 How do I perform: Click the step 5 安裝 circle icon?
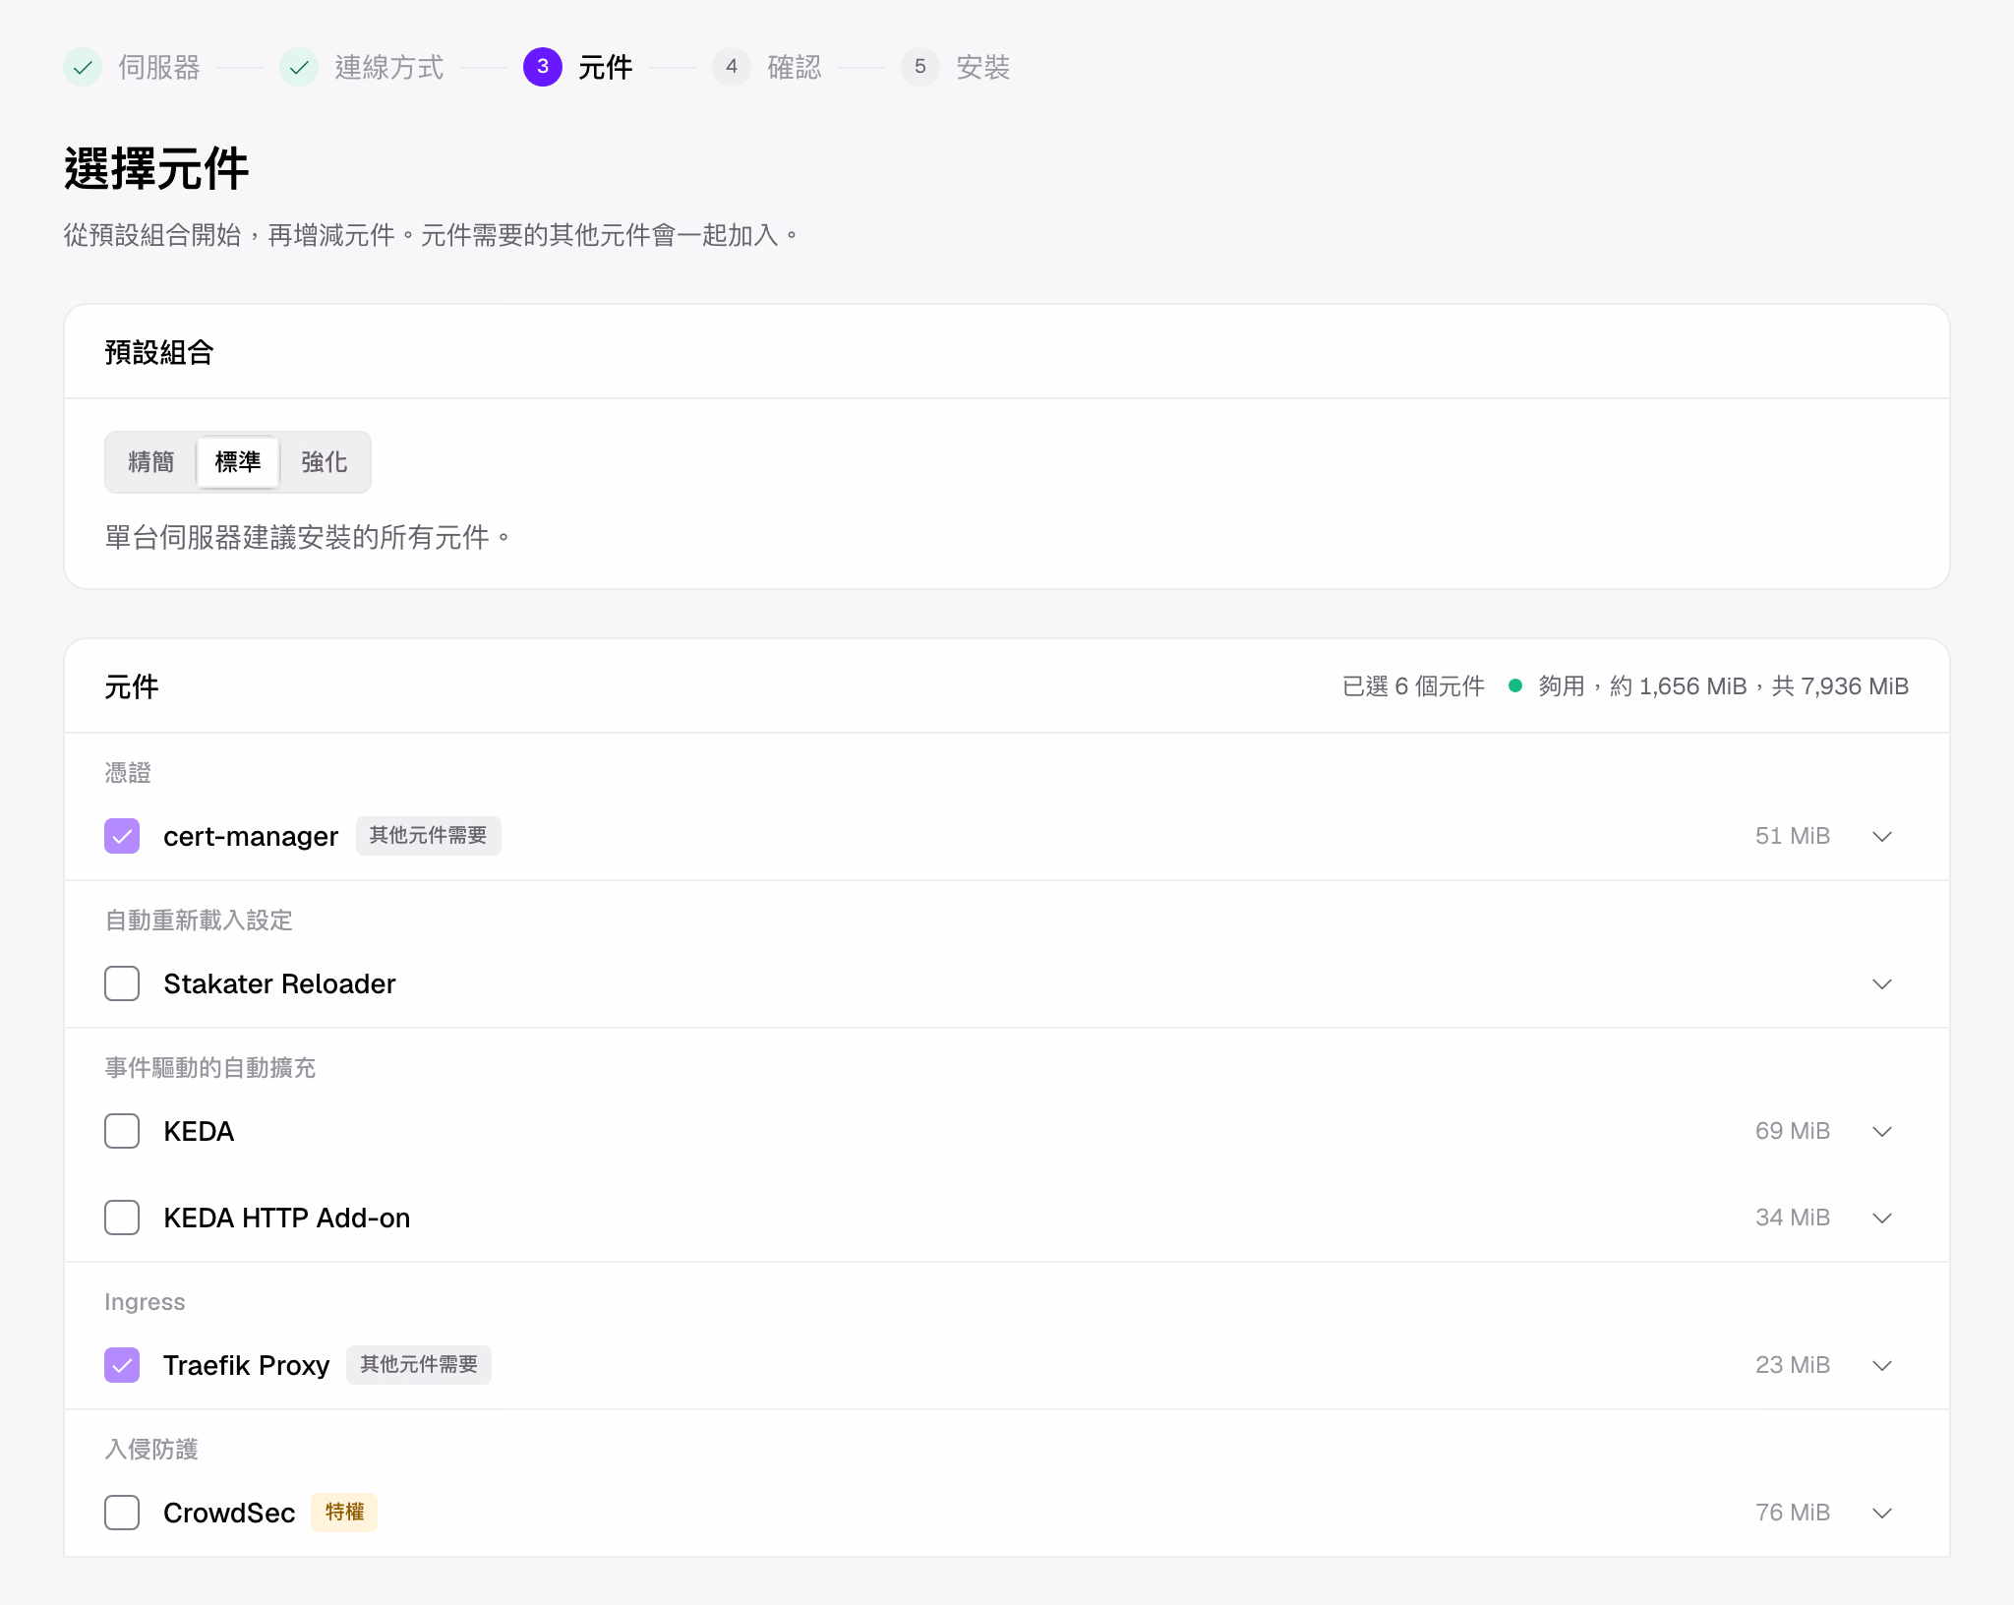tap(920, 67)
